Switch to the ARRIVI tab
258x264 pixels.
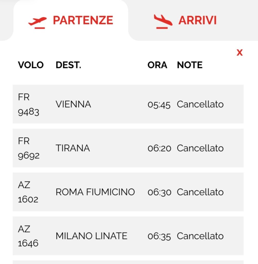(x=185, y=20)
